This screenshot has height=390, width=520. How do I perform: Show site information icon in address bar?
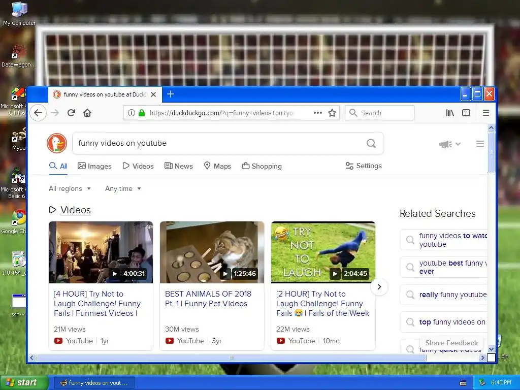click(x=132, y=113)
